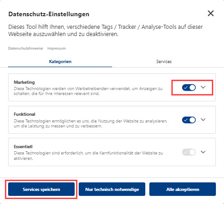
Task: Click the Services speichern button
Action: [x=41, y=189]
